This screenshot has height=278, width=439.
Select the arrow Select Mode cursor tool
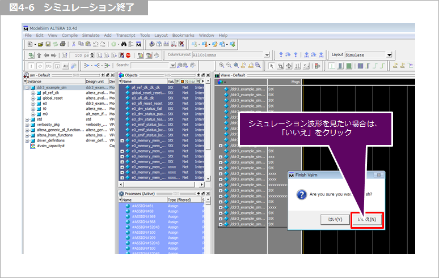click(x=272, y=65)
